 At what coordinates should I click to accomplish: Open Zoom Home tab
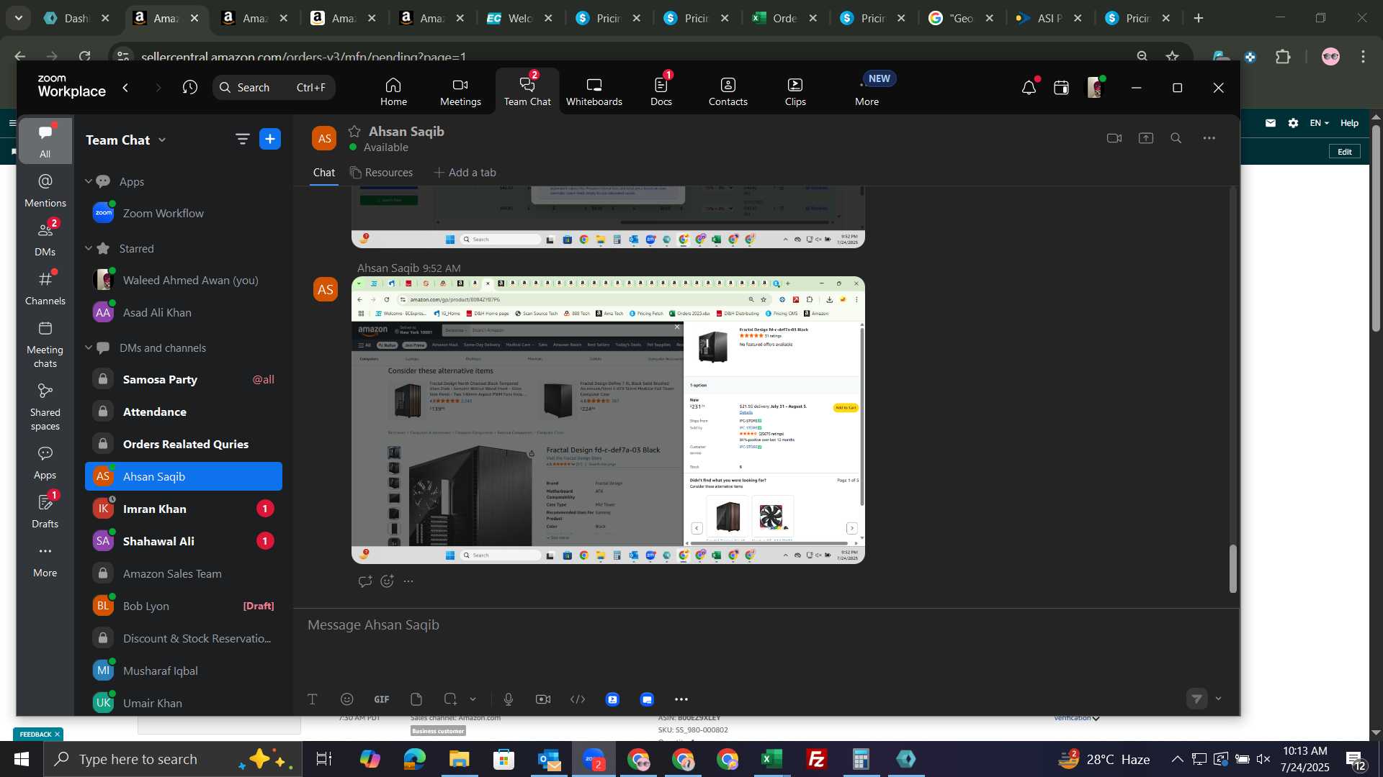393,91
